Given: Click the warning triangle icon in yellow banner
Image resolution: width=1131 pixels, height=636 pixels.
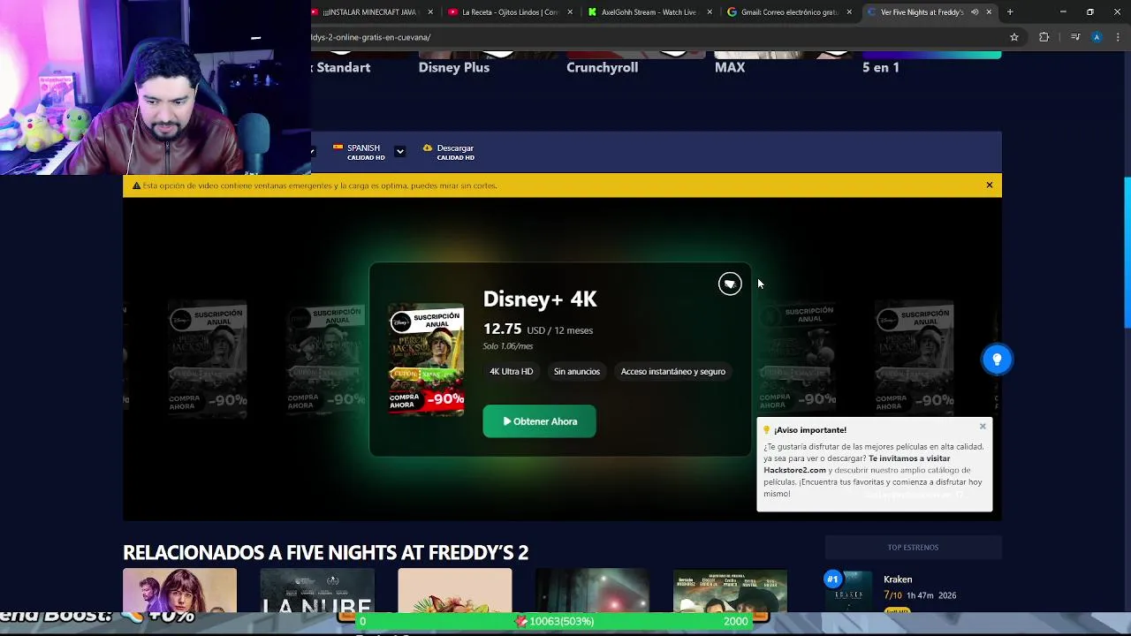Looking at the screenshot, I should (136, 185).
